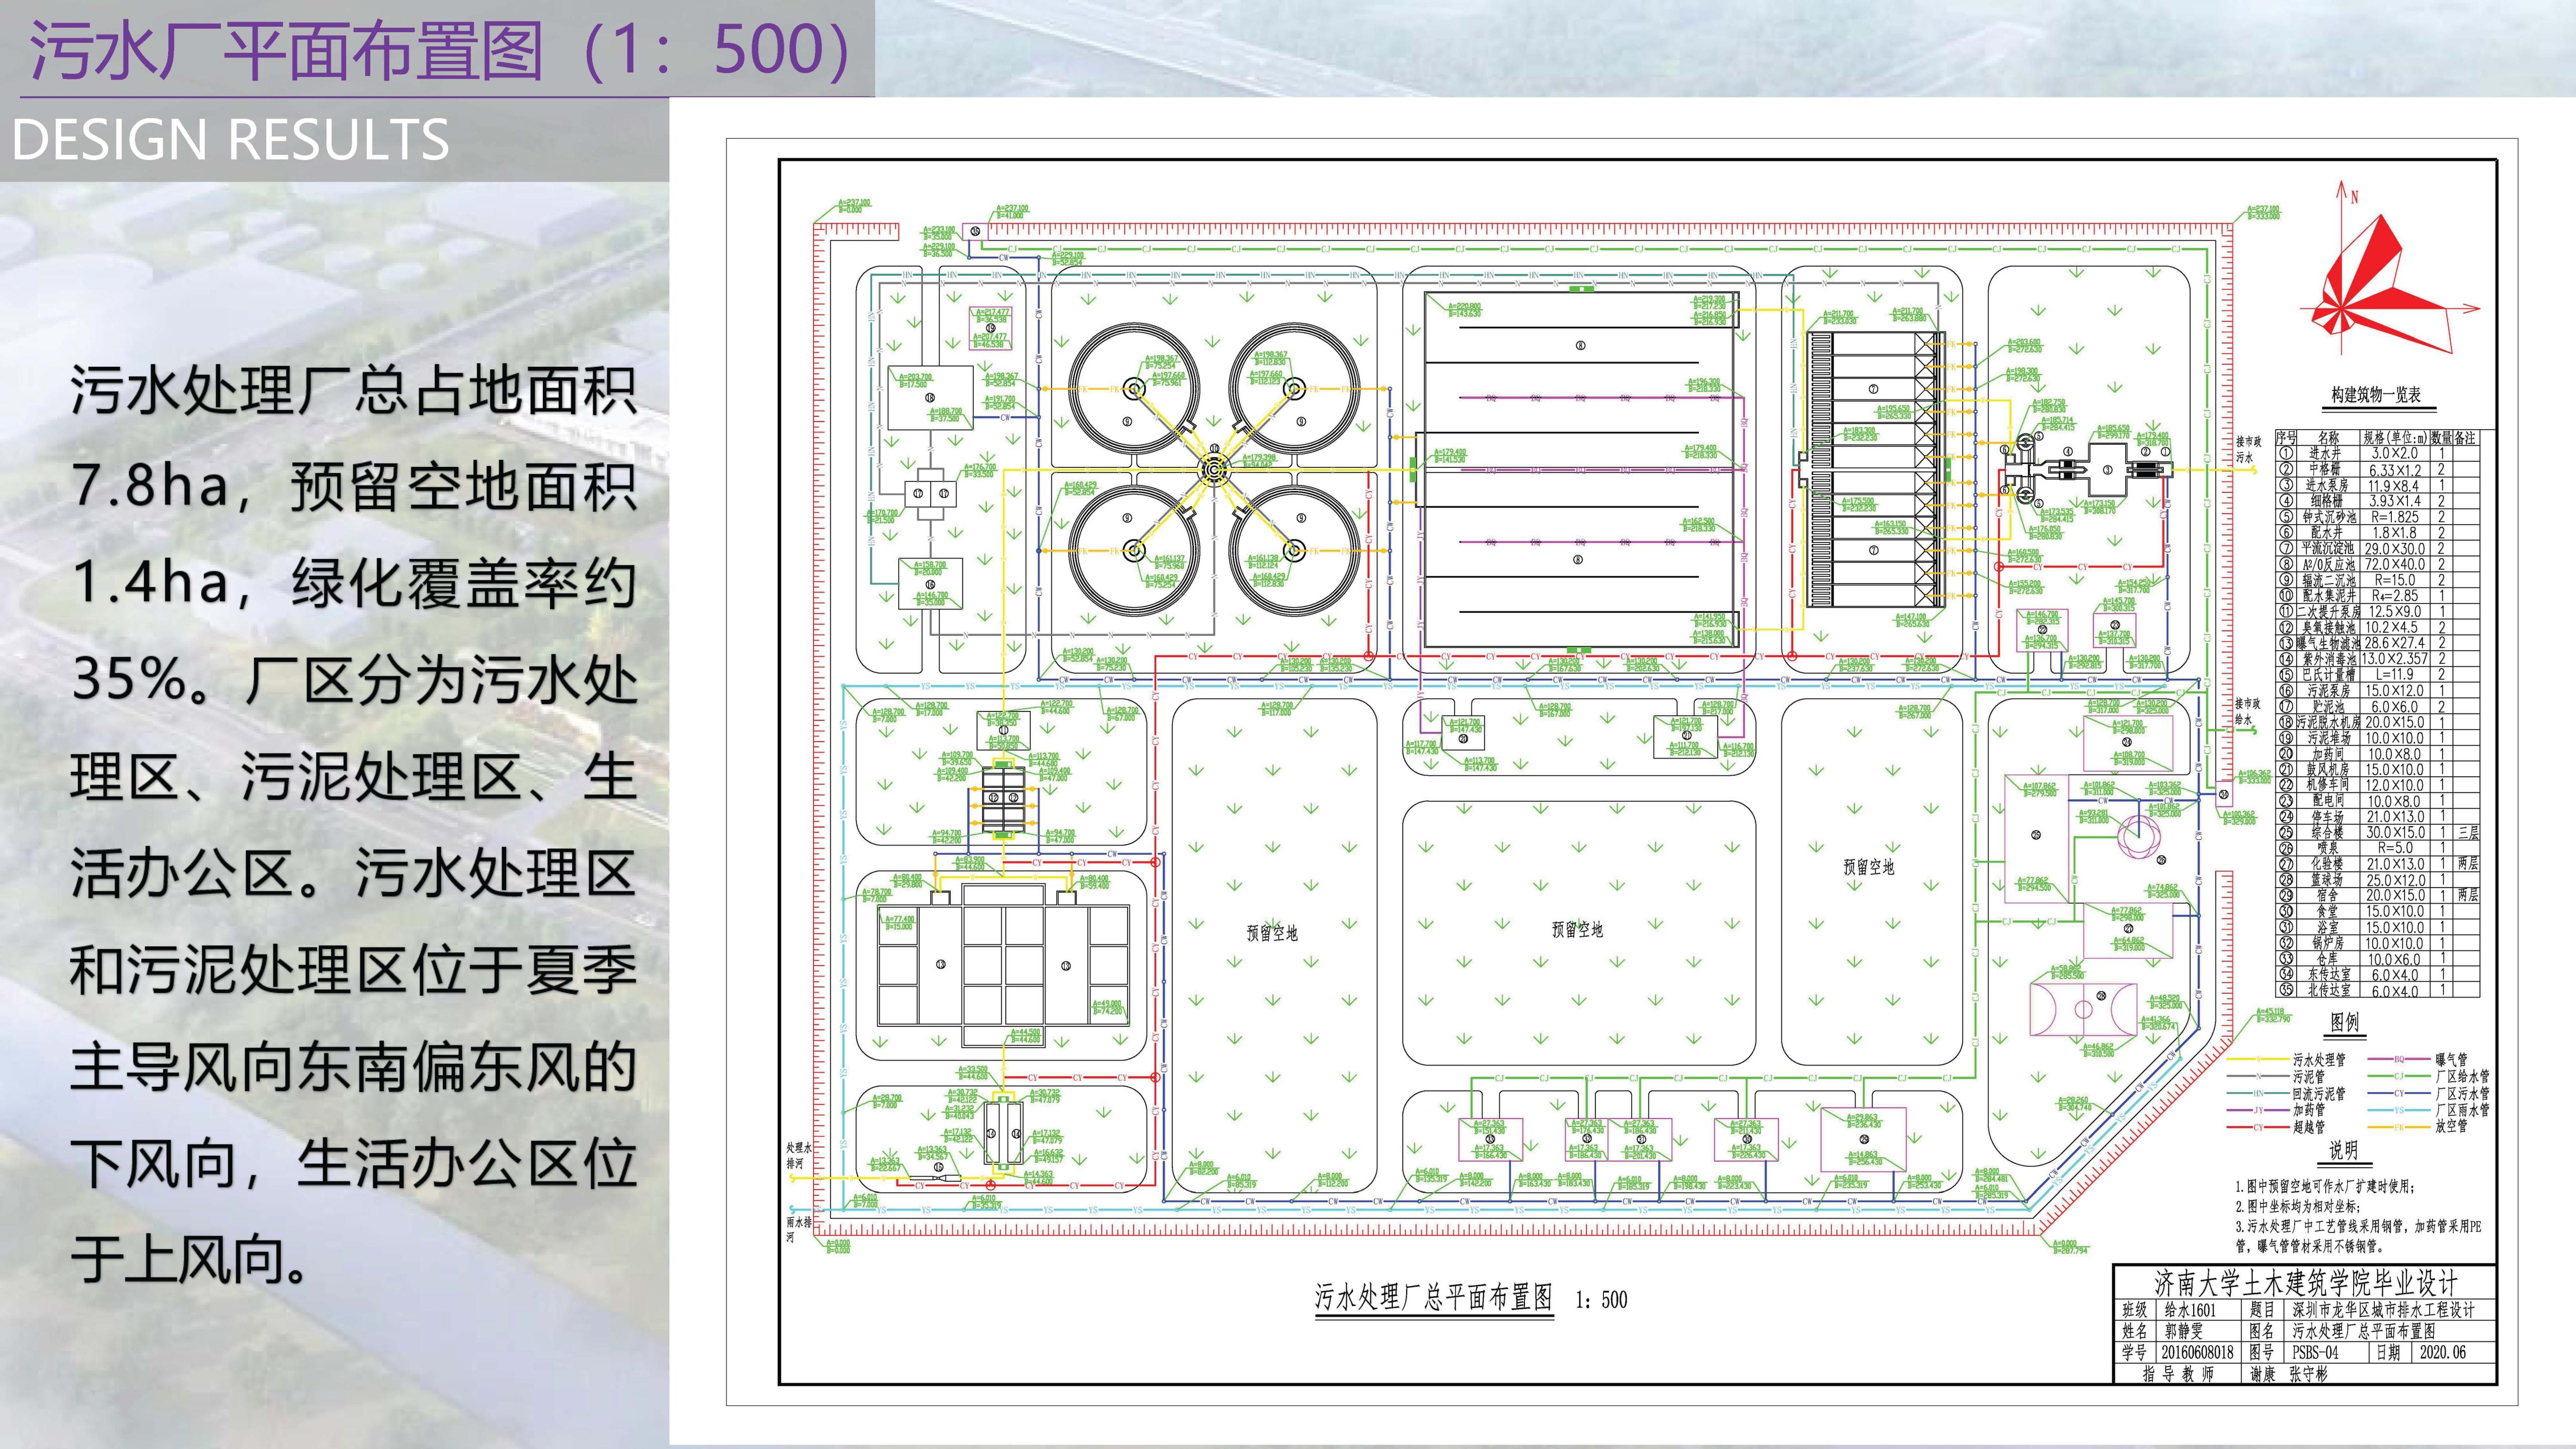Click the center 预留空地 reserved land label
Viewport: 2576px width, 1449px height.
(x=1577, y=930)
